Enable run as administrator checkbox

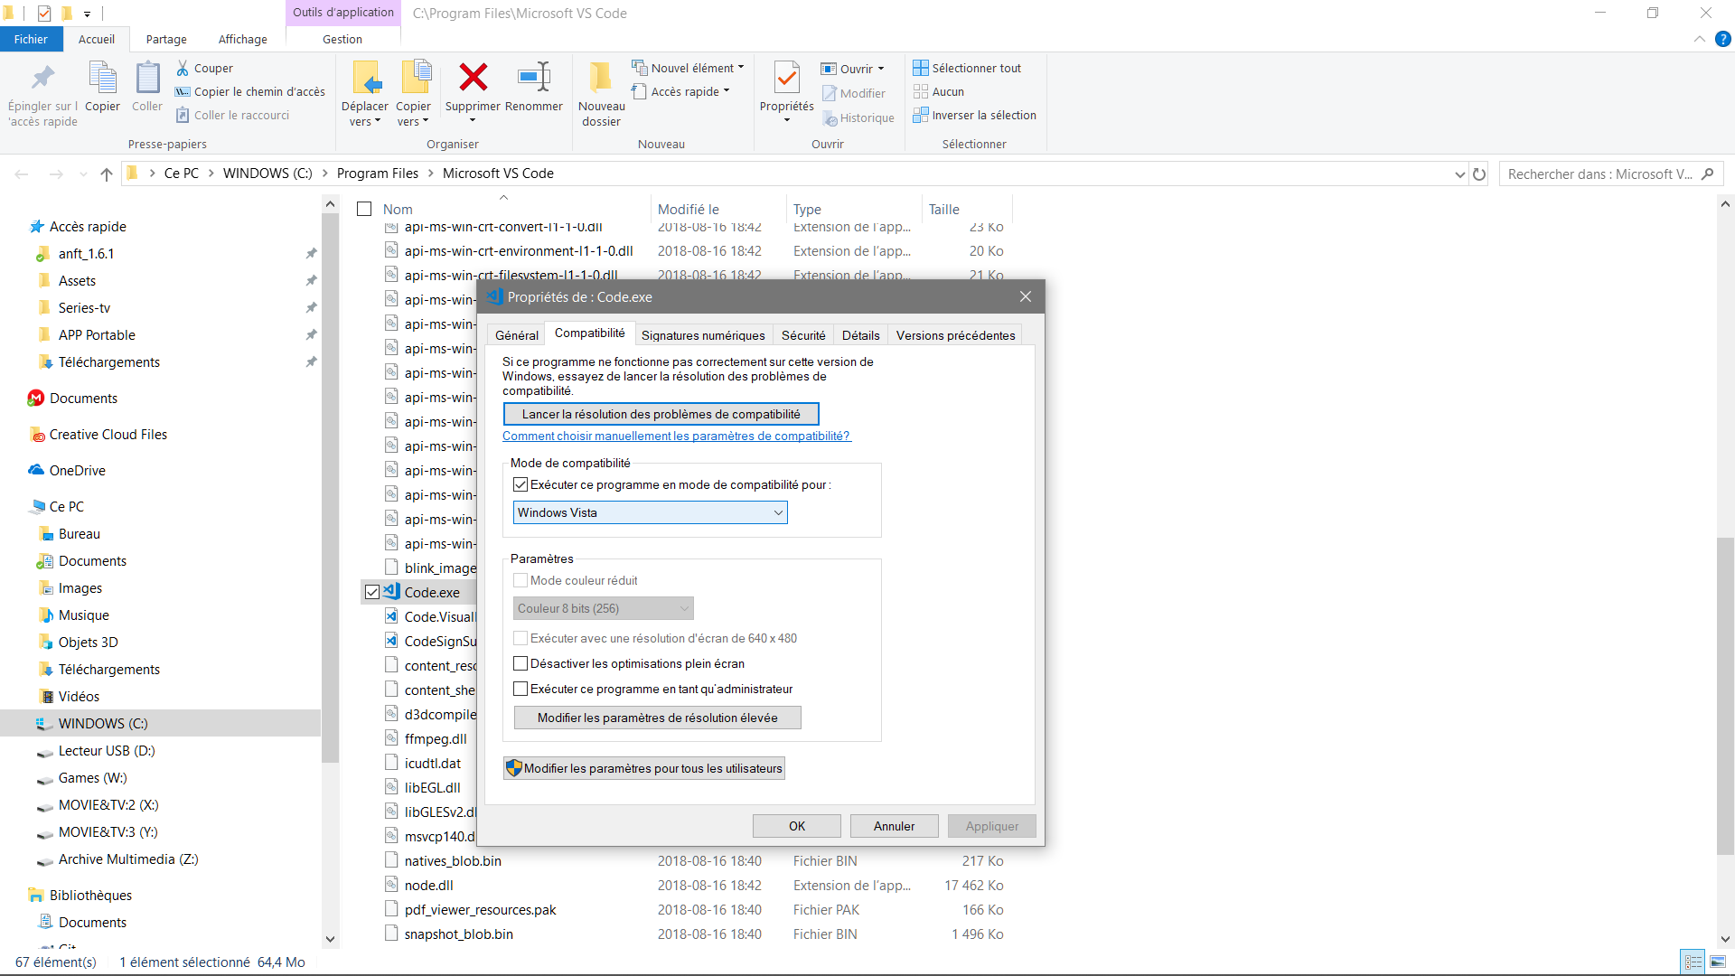[x=520, y=690]
